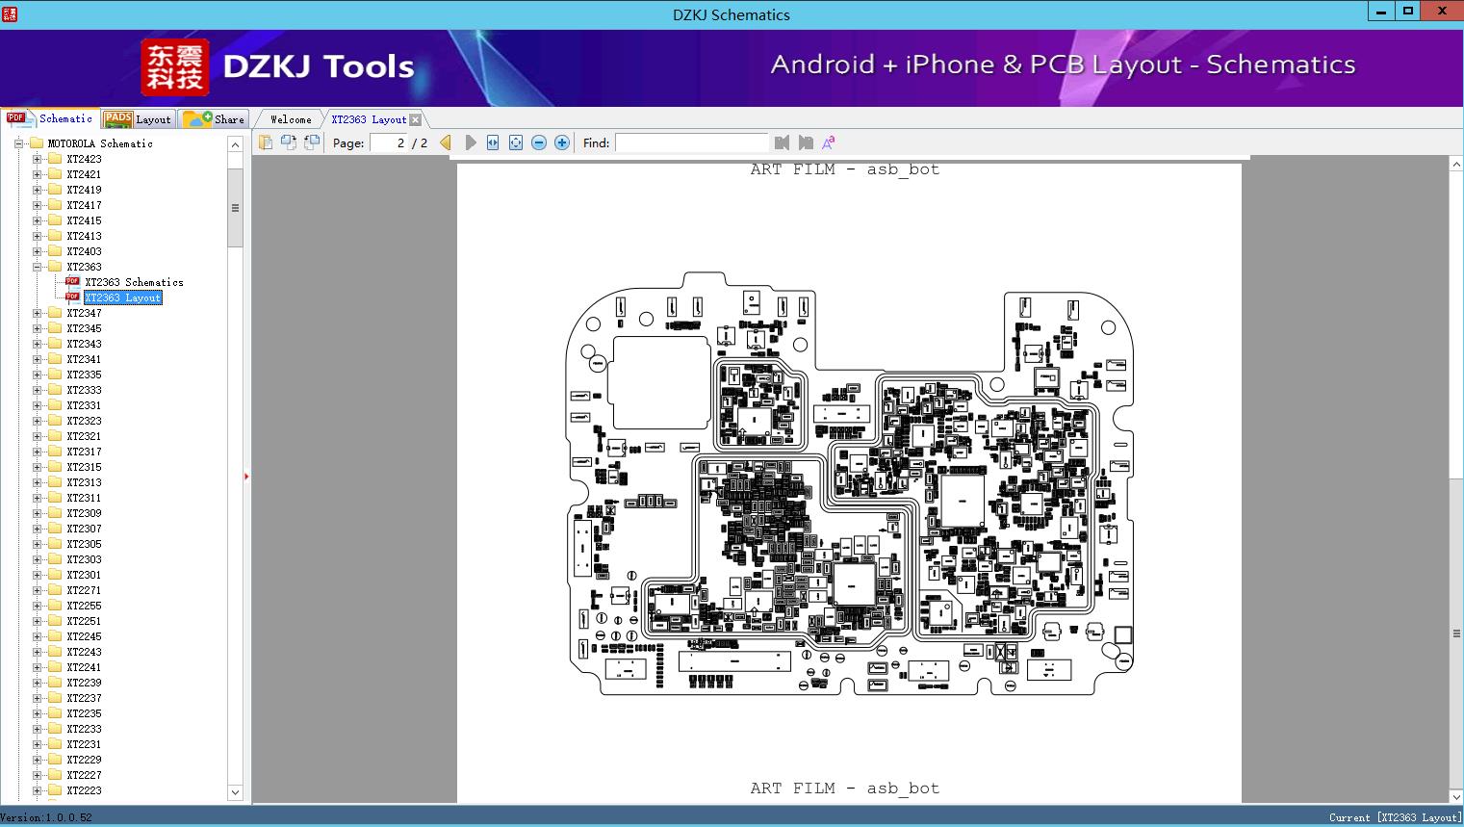Select the XT2415 tree item

[84, 220]
